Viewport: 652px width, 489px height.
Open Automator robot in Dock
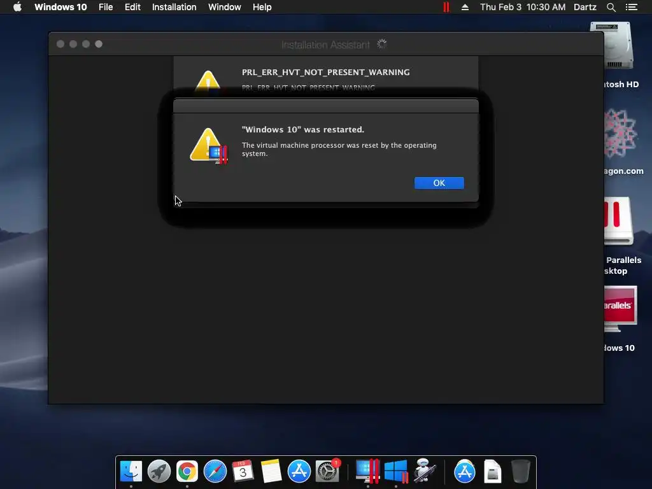pyautogui.click(x=424, y=471)
